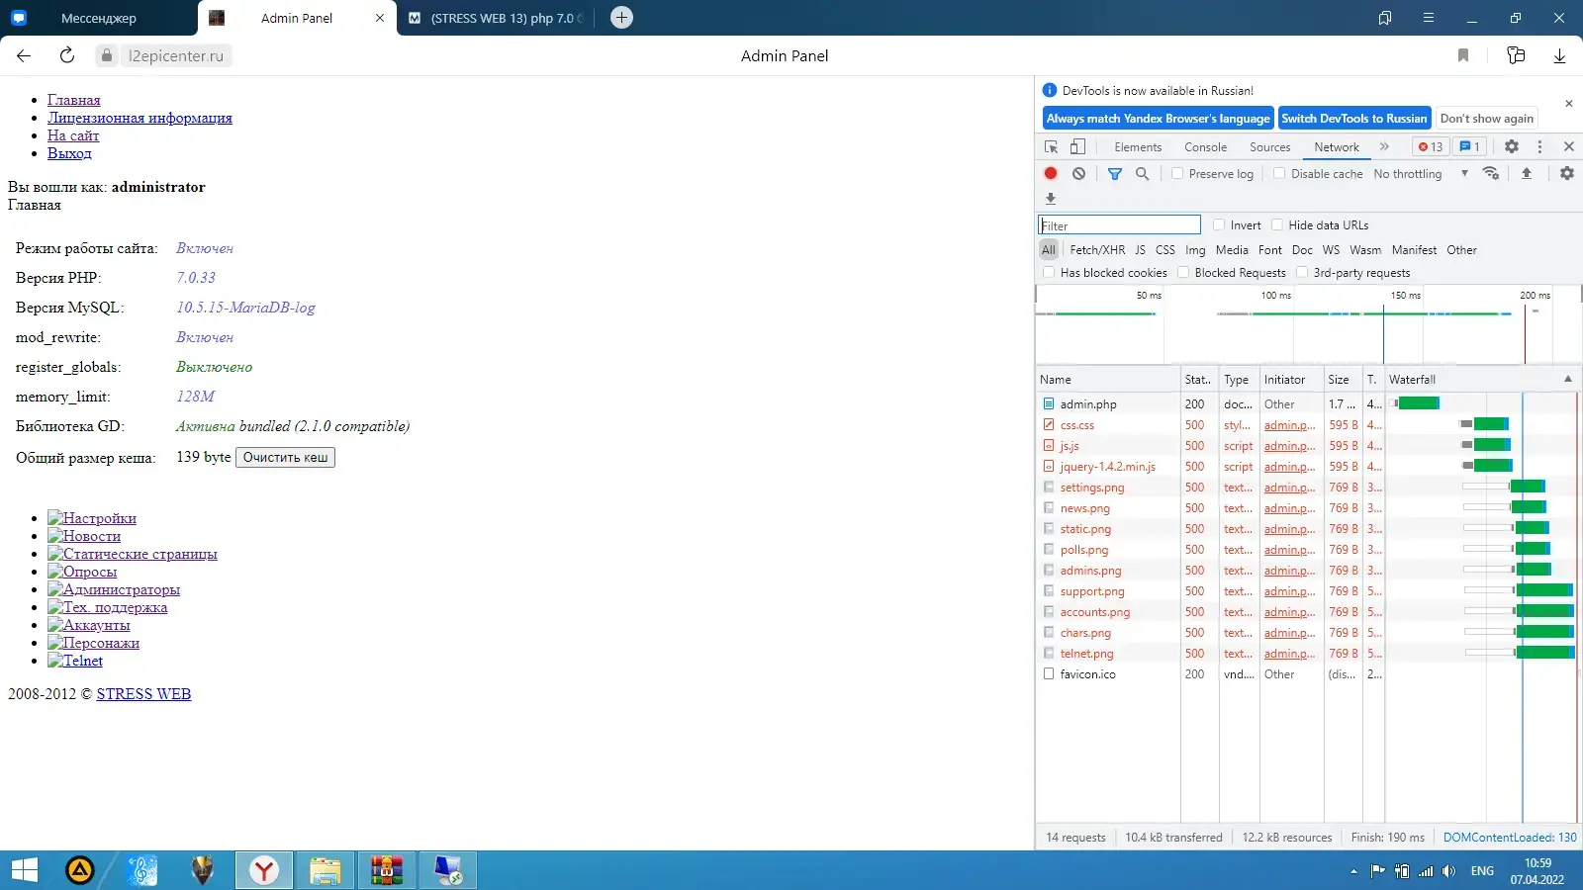1583x890 pixels.
Task: Enable the Disable cache checkbox
Action: point(1279,173)
